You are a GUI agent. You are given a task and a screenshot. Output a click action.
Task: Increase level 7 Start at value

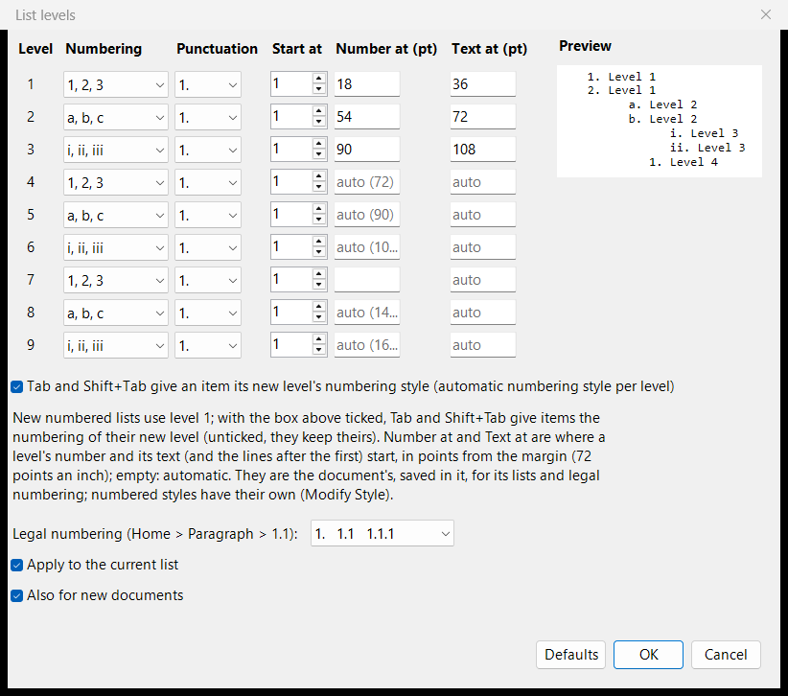coord(318,274)
